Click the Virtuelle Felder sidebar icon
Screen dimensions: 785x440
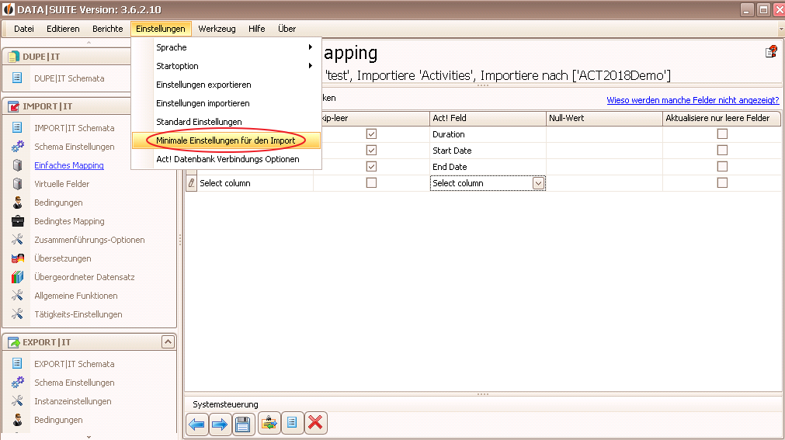[18, 184]
